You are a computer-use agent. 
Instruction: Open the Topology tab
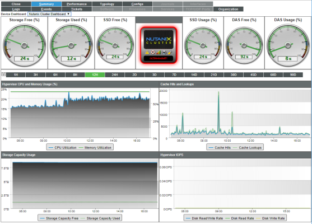click(x=107, y=4)
